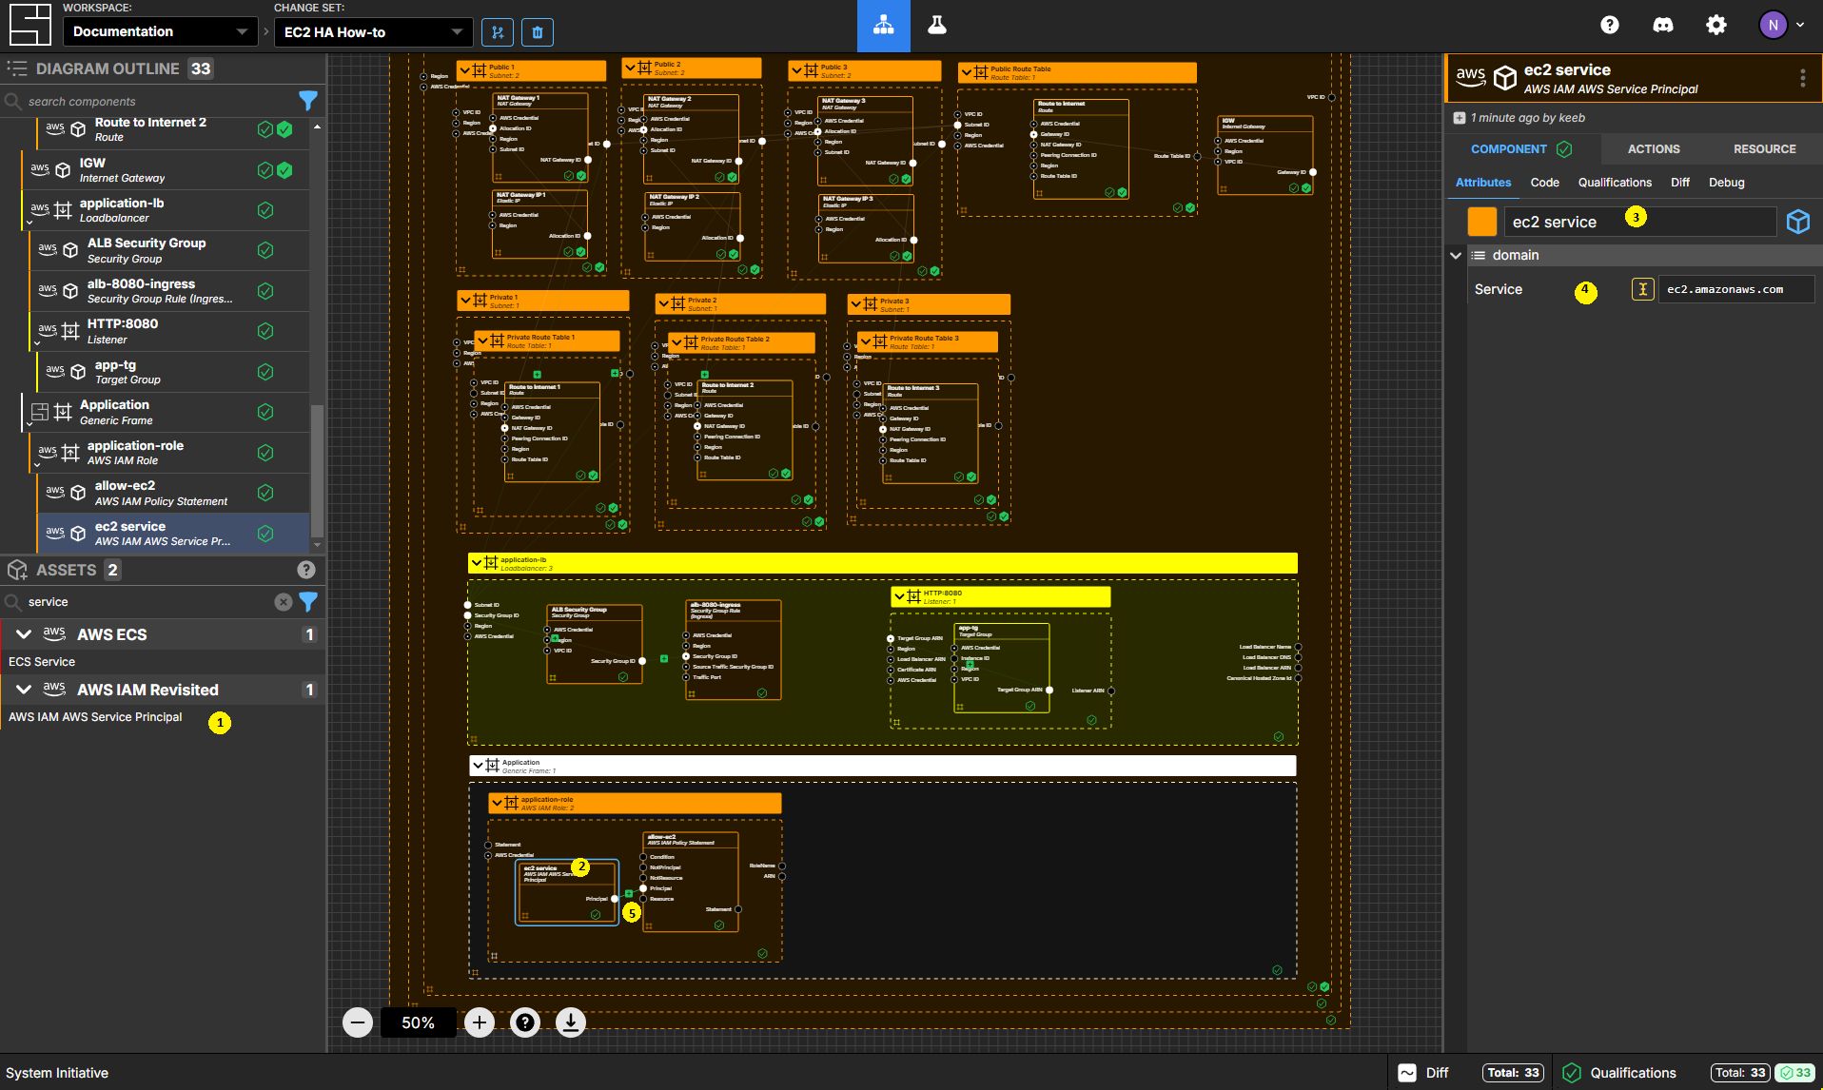
Task: Switch to the Resource tab
Action: click(x=1764, y=149)
